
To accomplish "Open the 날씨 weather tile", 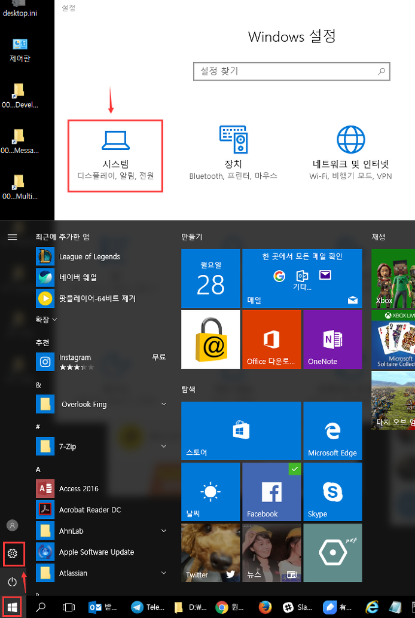I will (x=210, y=492).
